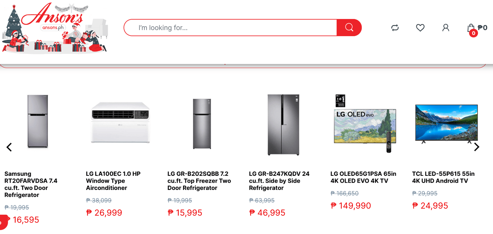493x234 pixels.
Task: Open the LG GR-B202SQBB refrigerator listing
Action: pyautogui.click(x=199, y=180)
